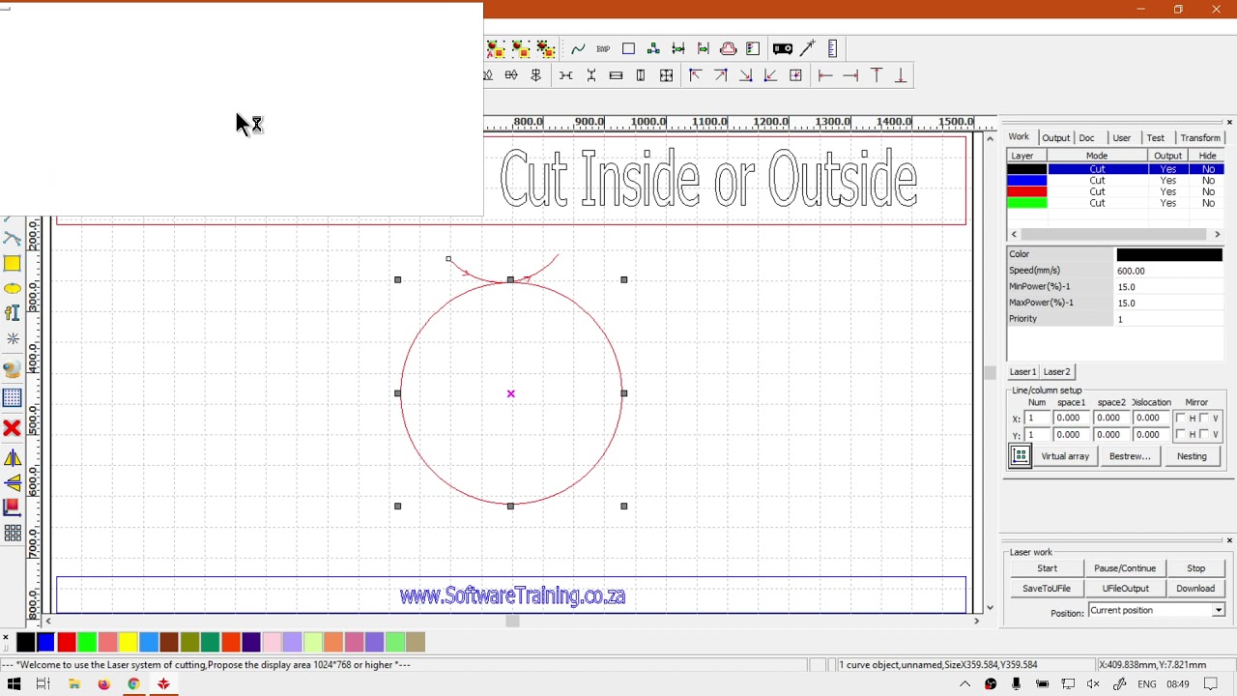This screenshot has height=696, width=1237.
Task: Align objects to the left edge
Action: coord(825,75)
